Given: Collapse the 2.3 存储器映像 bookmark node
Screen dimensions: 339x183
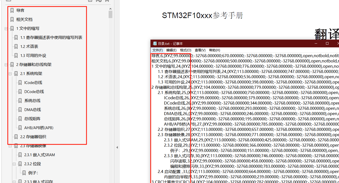Looking at the screenshot, I should pos(10,146).
